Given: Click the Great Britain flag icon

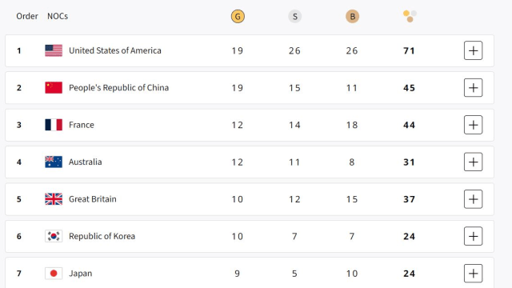Looking at the screenshot, I should (x=54, y=199).
